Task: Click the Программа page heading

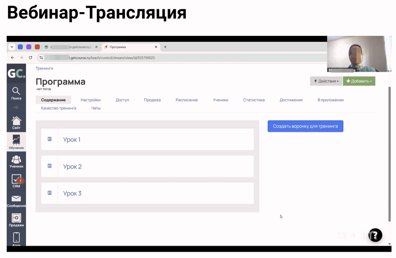Action: point(60,81)
